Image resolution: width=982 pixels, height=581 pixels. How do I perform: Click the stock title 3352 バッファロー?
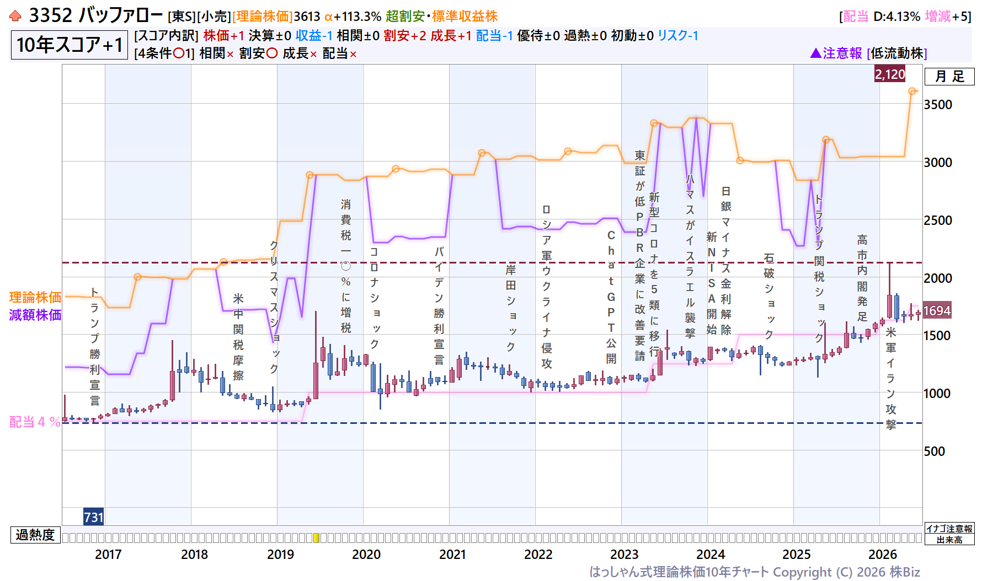(95, 15)
